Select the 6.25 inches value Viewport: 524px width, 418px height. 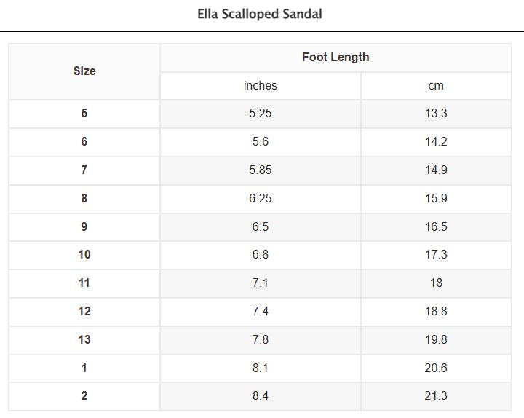[261, 199]
